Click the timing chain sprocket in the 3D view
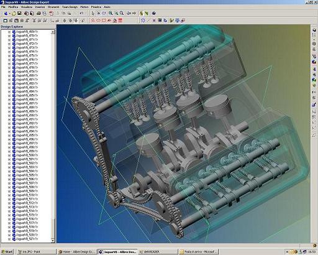The image size is (318, 255). [85, 113]
